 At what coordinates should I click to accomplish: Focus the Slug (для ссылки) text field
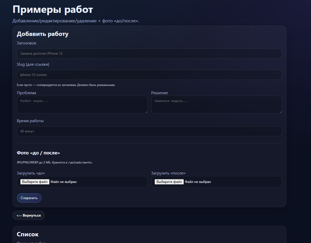point(149,75)
